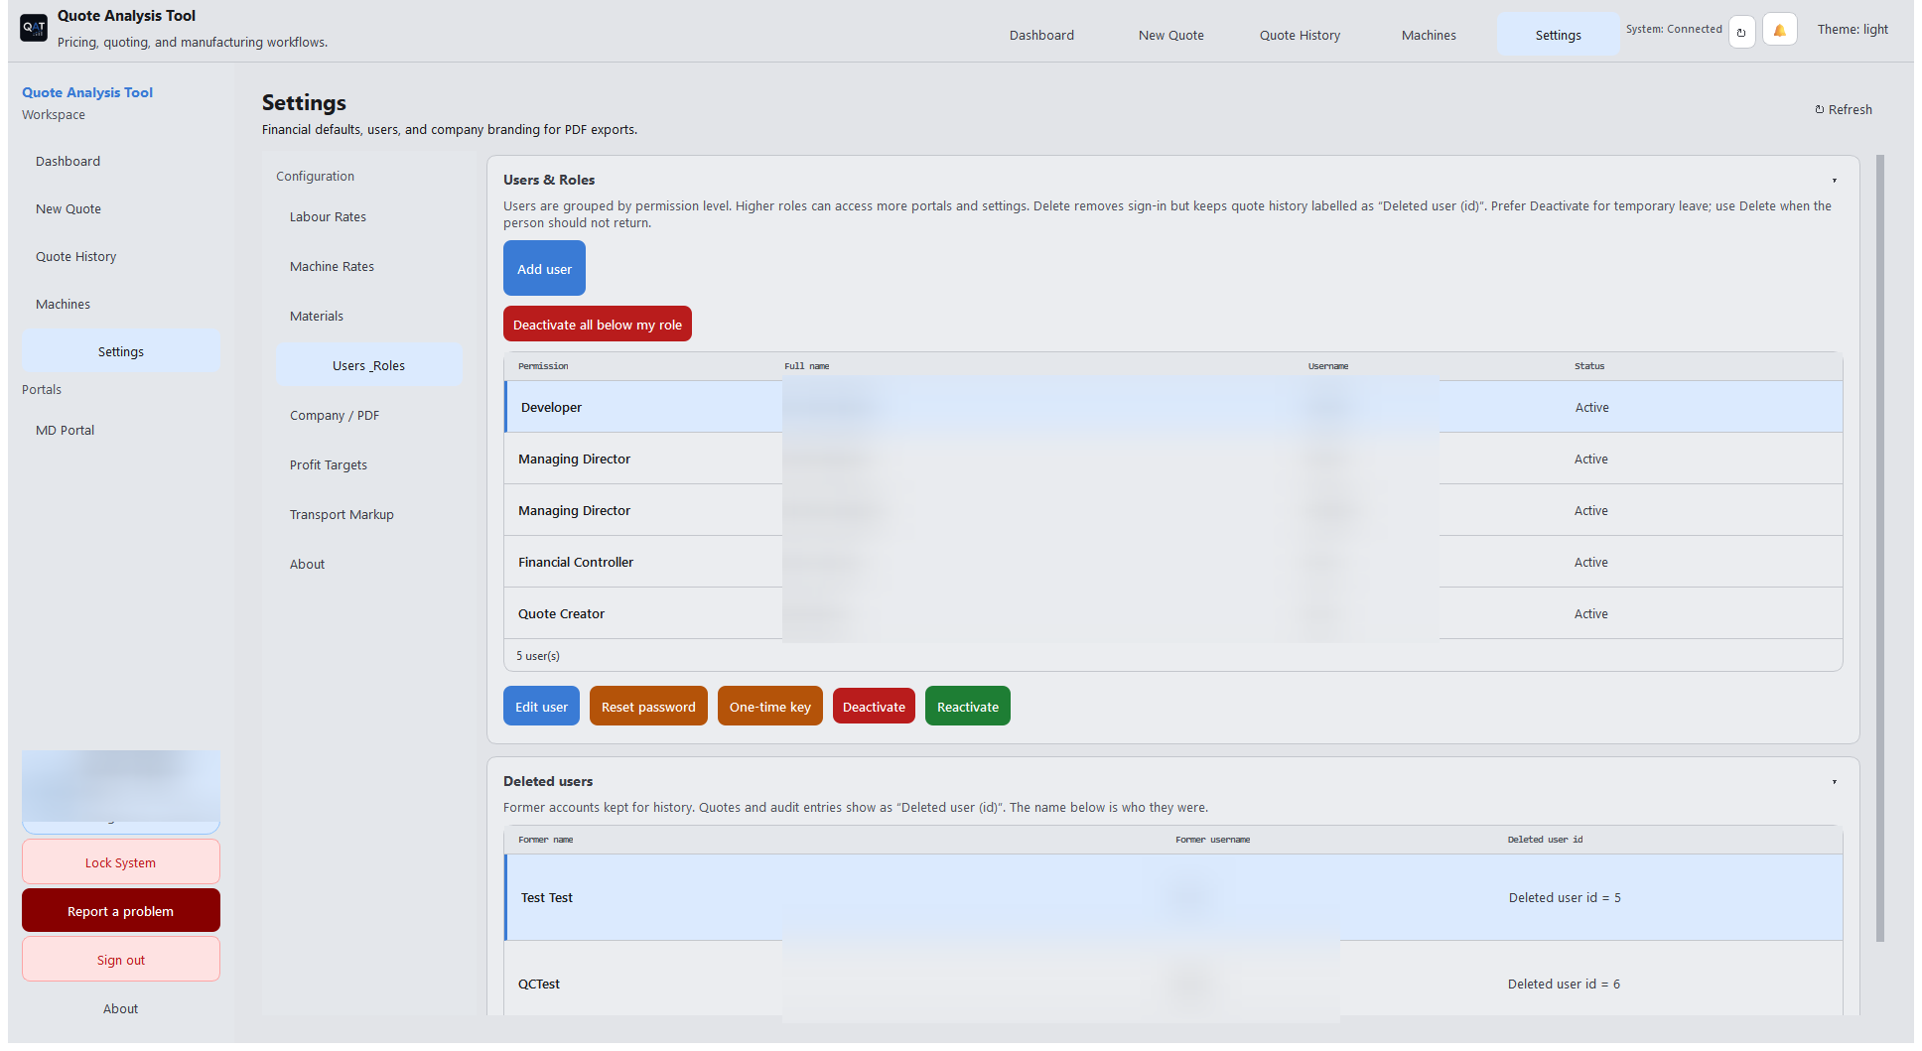Open the notifications bell icon
The height and width of the screenshot is (1051, 1922).
pyautogui.click(x=1780, y=30)
